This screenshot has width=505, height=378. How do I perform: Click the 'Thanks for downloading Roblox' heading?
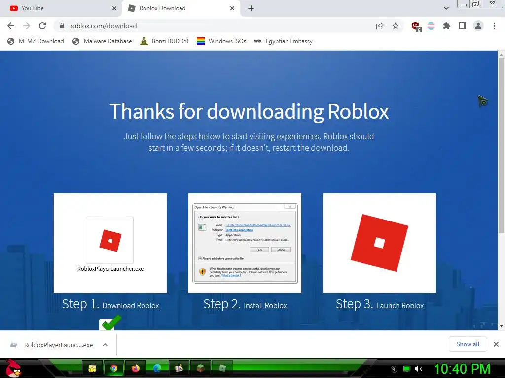249,111
